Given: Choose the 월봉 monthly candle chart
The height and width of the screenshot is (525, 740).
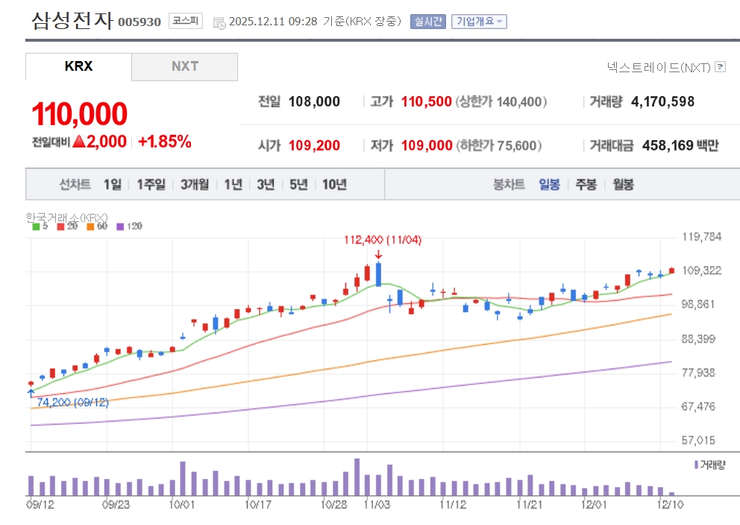Looking at the screenshot, I should pos(623,185).
